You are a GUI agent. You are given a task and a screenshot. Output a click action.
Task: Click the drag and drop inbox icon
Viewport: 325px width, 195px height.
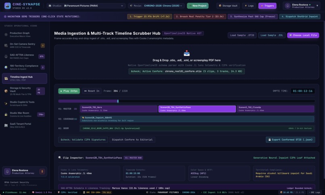[x=187, y=53]
